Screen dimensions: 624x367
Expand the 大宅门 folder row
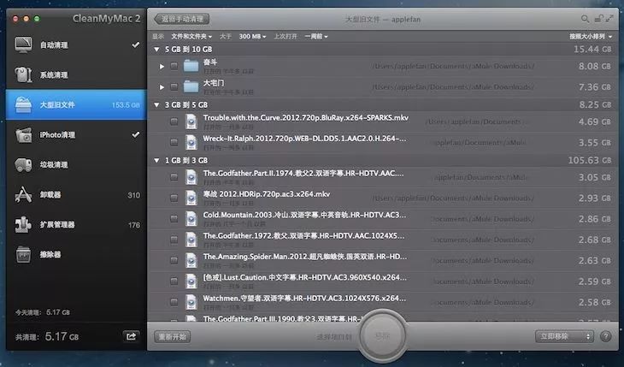click(162, 87)
